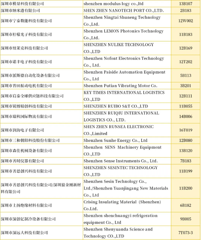This screenshot has width=201, height=240.
Task: Select booth number 13B107 cell
Action: [186, 4]
